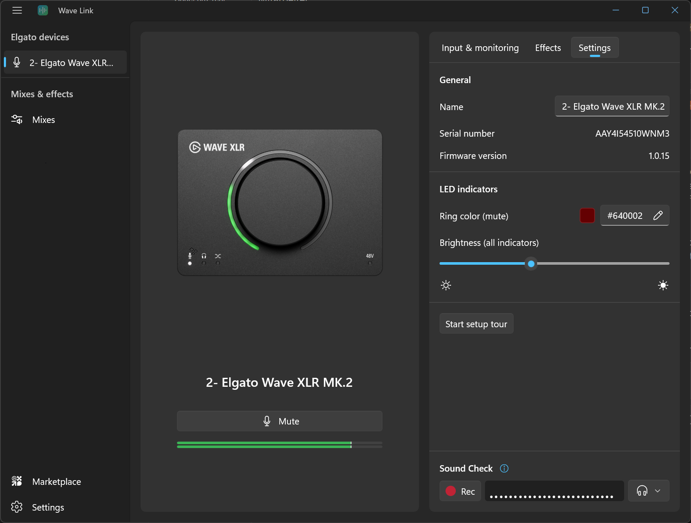Viewport: 691px width, 523px height.
Task: Switch to the Effects tab
Action: pyautogui.click(x=548, y=48)
